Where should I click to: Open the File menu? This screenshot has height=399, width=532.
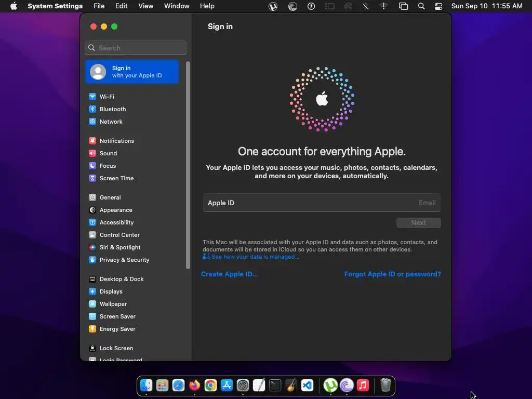coord(99,6)
